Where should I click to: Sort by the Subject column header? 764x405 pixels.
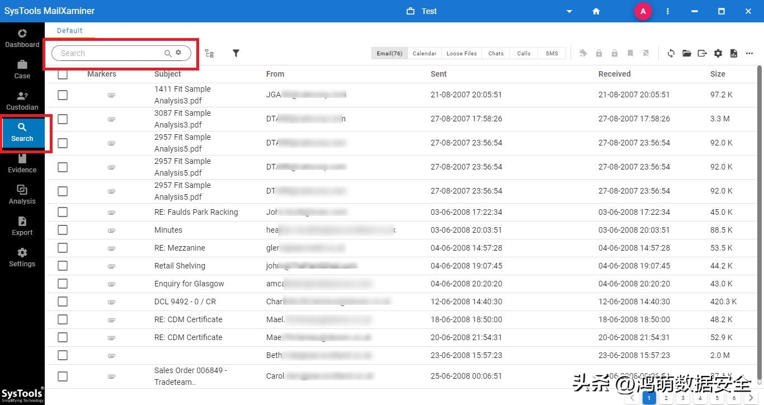[x=168, y=74]
